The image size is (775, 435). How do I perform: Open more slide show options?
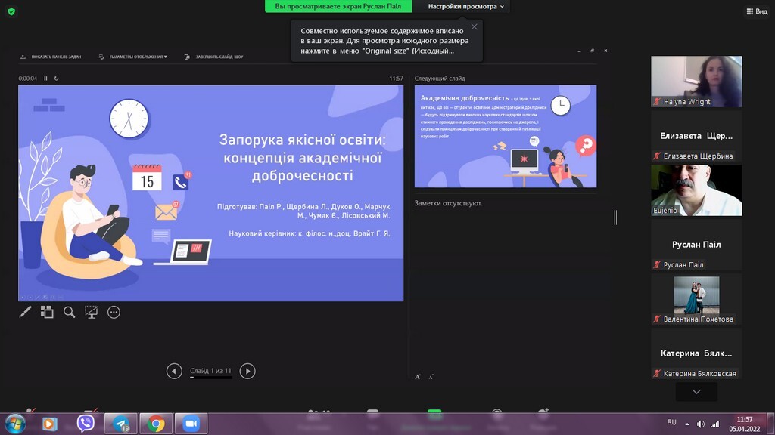point(114,312)
